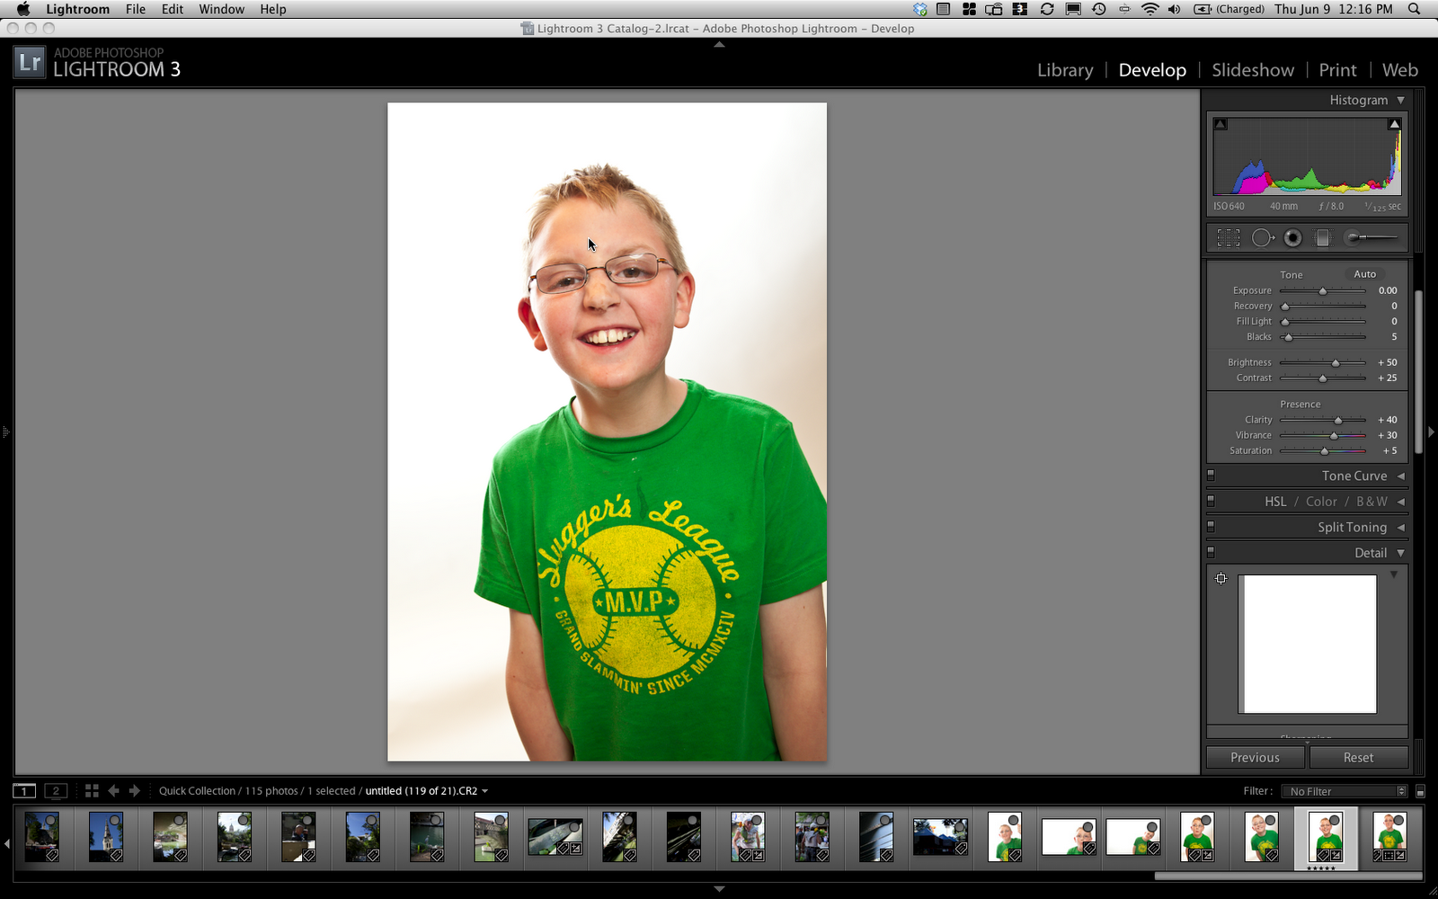Switch to the Slideshow module
The width and height of the screenshot is (1438, 899).
click(1253, 70)
